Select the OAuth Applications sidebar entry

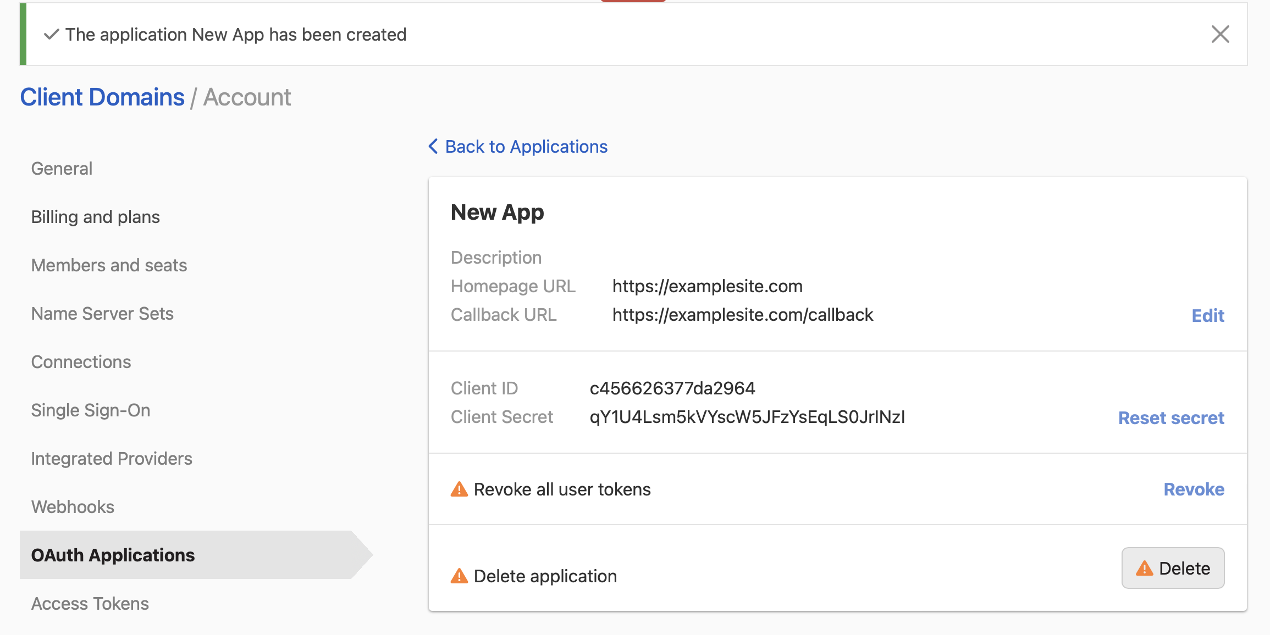click(113, 555)
